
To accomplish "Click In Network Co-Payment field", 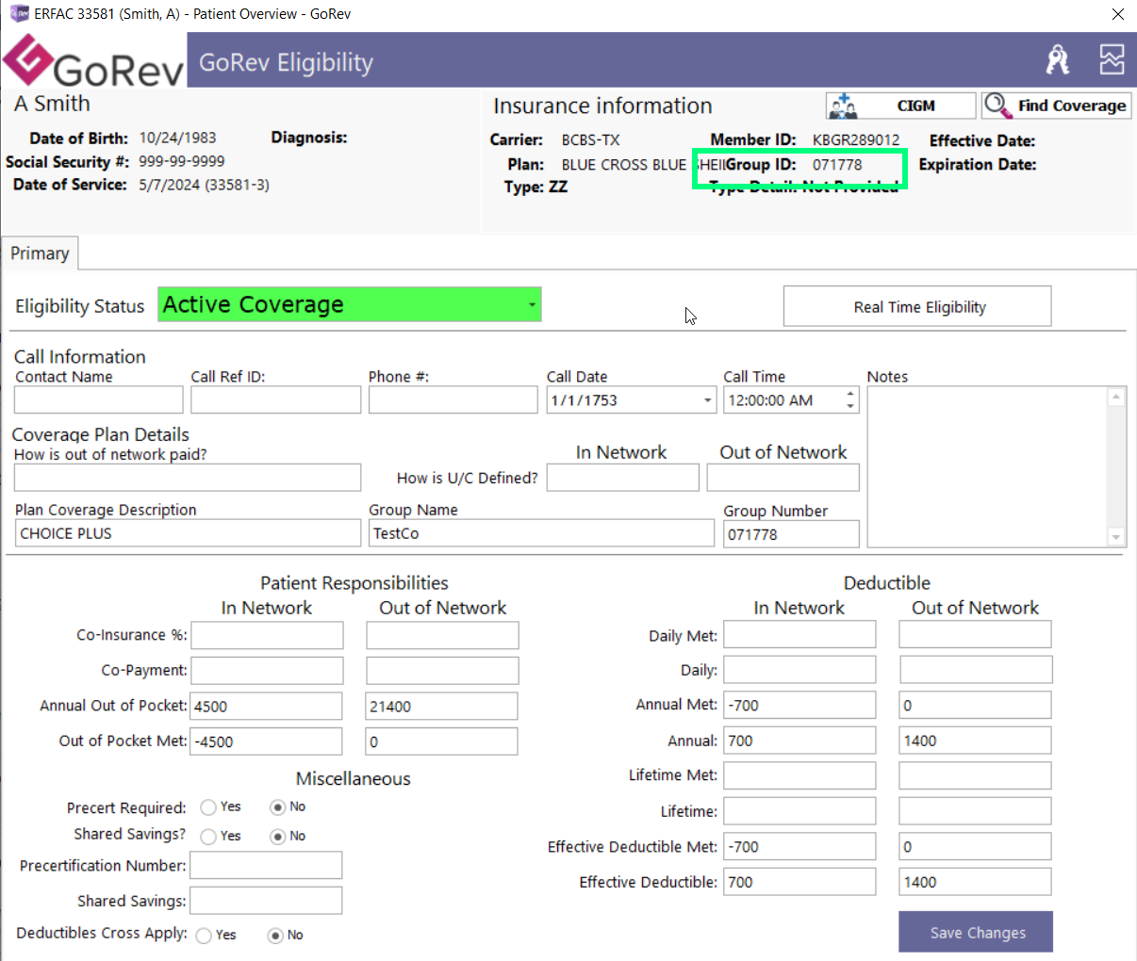I will point(268,671).
